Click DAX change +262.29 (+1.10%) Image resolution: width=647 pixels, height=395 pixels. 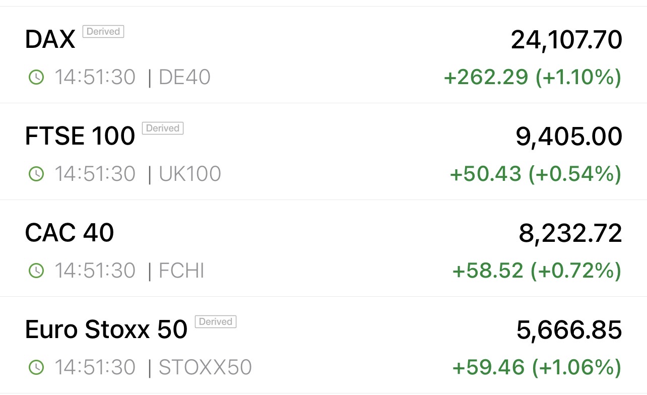532,78
